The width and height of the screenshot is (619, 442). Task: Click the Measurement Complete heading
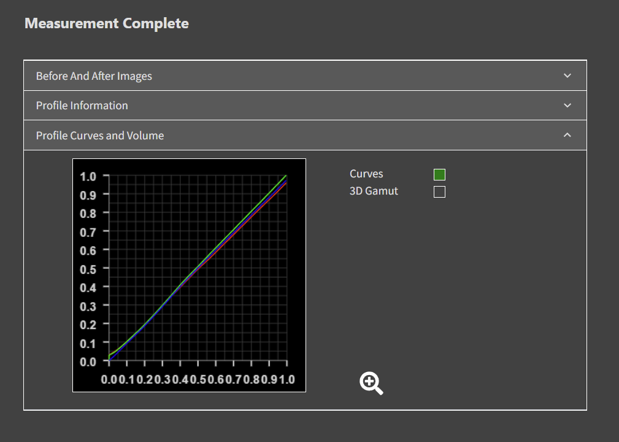click(107, 24)
